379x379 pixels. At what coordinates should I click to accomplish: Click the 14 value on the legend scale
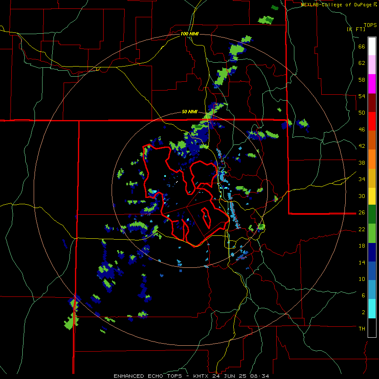point(362,262)
